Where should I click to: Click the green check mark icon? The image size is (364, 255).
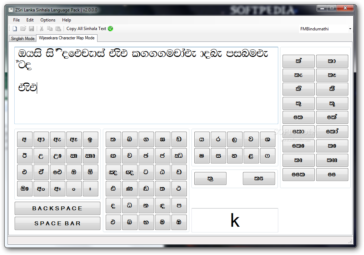pyautogui.click(x=110, y=29)
